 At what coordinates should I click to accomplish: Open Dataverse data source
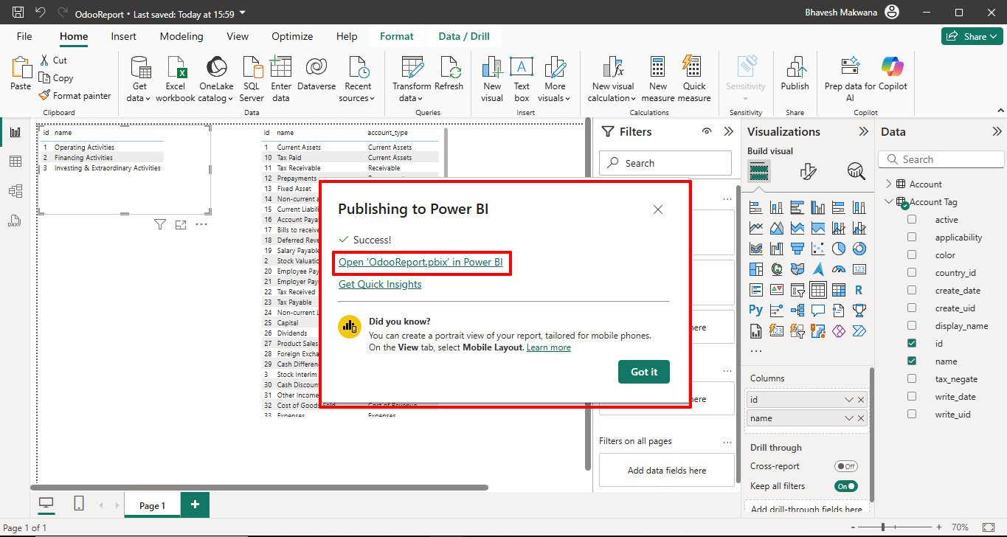pyautogui.click(x=316, y=75)
